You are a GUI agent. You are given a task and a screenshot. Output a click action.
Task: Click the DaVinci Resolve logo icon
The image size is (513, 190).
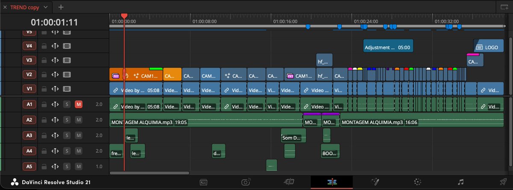click(x=14, y=182)
